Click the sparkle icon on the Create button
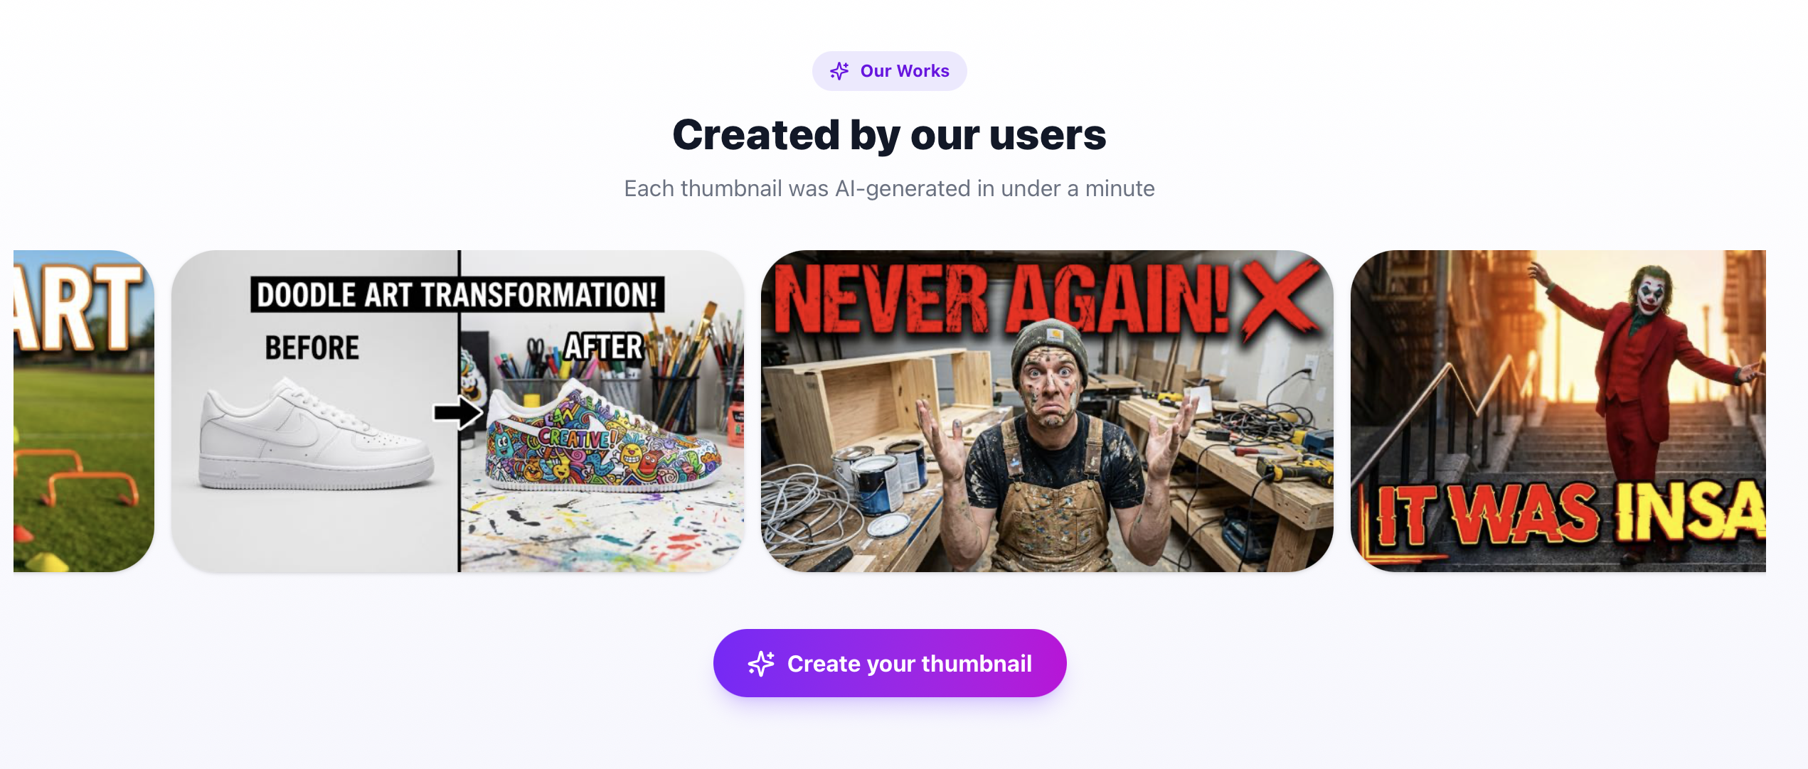 coord(760,664)
